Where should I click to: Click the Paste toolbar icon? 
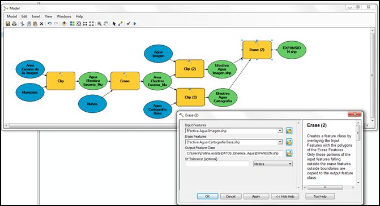point(35,24)
